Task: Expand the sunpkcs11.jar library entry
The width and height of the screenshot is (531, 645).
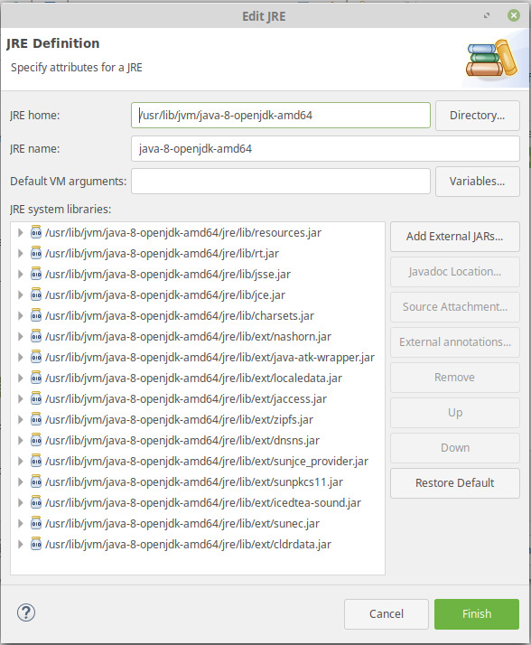Action: (x=20, y=481)
